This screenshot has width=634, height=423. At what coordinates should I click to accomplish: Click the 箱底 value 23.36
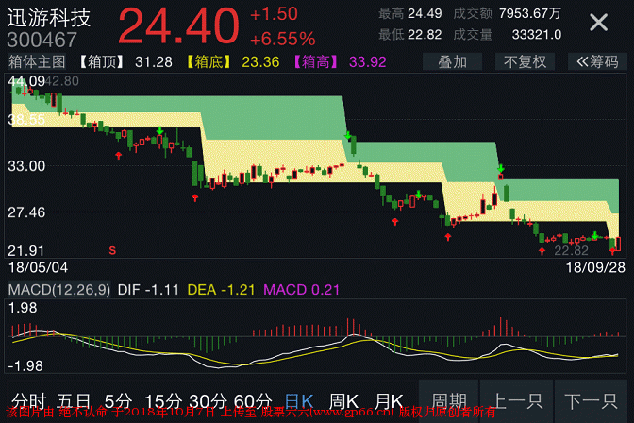click(x=260, y=62)
